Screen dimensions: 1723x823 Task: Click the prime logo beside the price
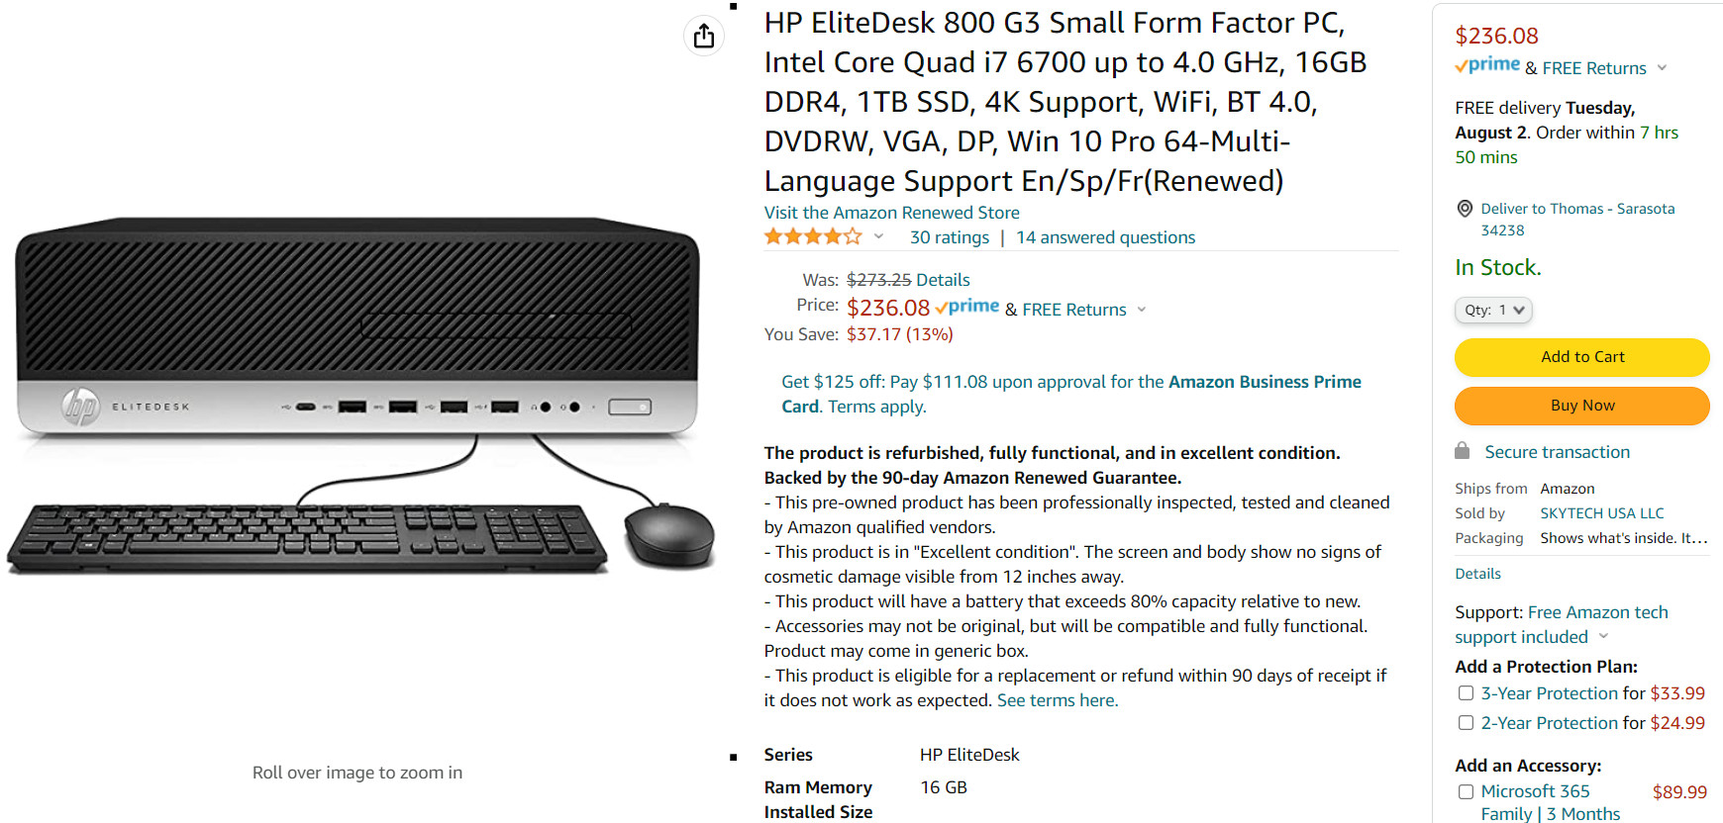tap(967, 308)
